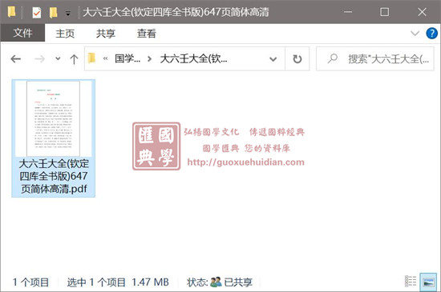Image resolution: width=441 pixels, height=292 pixels.
Task: Focus the 搜索 search box
Action: [x=375, y=59]
